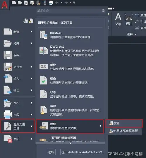Click 退出 Autodesk AutoCAD 2021 button
Viewport: 146px width, 158px height.
(82, 152)
